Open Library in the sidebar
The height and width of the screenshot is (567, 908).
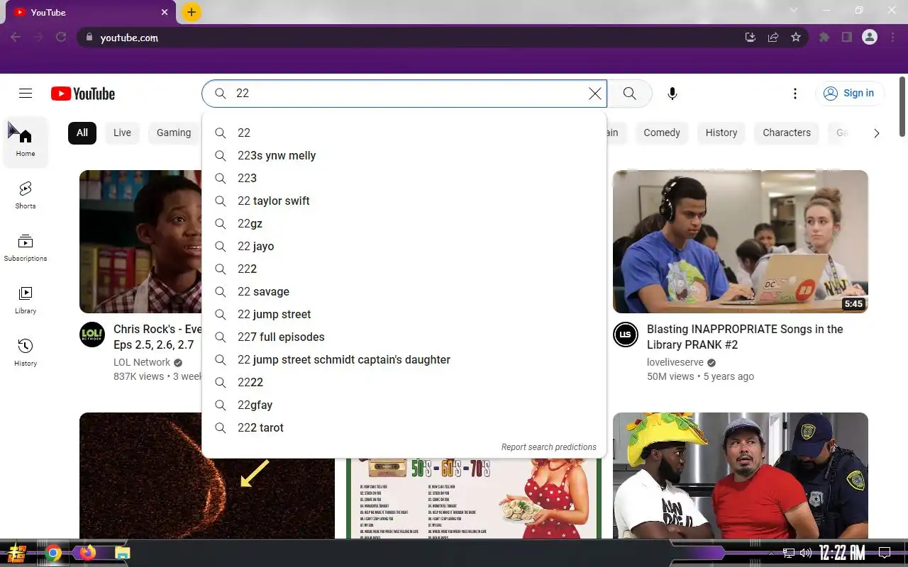click(x=26, y=300)
